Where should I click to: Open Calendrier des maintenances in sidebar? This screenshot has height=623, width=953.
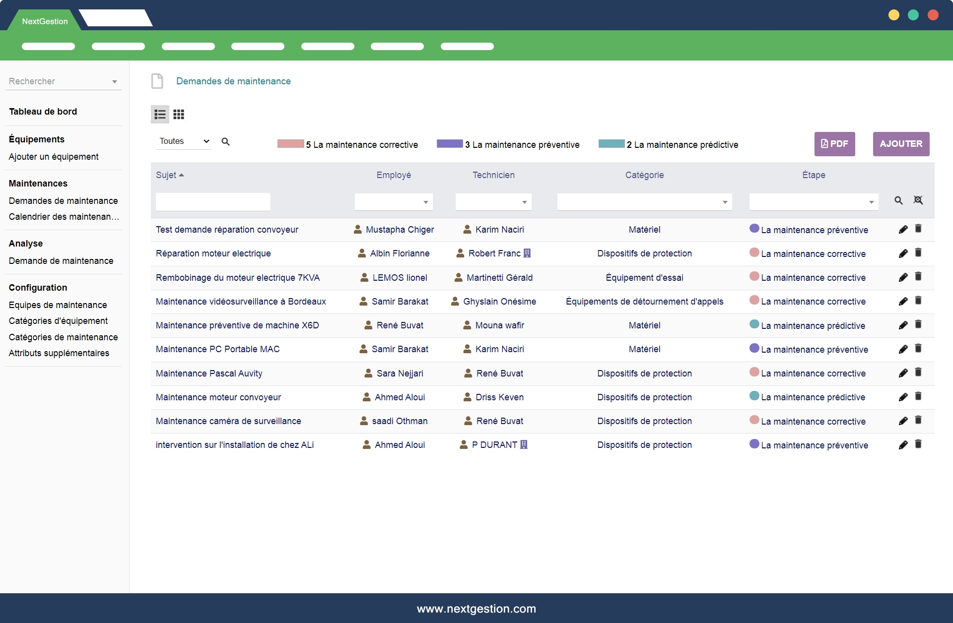pyautogui.click(x=64, y=217)
